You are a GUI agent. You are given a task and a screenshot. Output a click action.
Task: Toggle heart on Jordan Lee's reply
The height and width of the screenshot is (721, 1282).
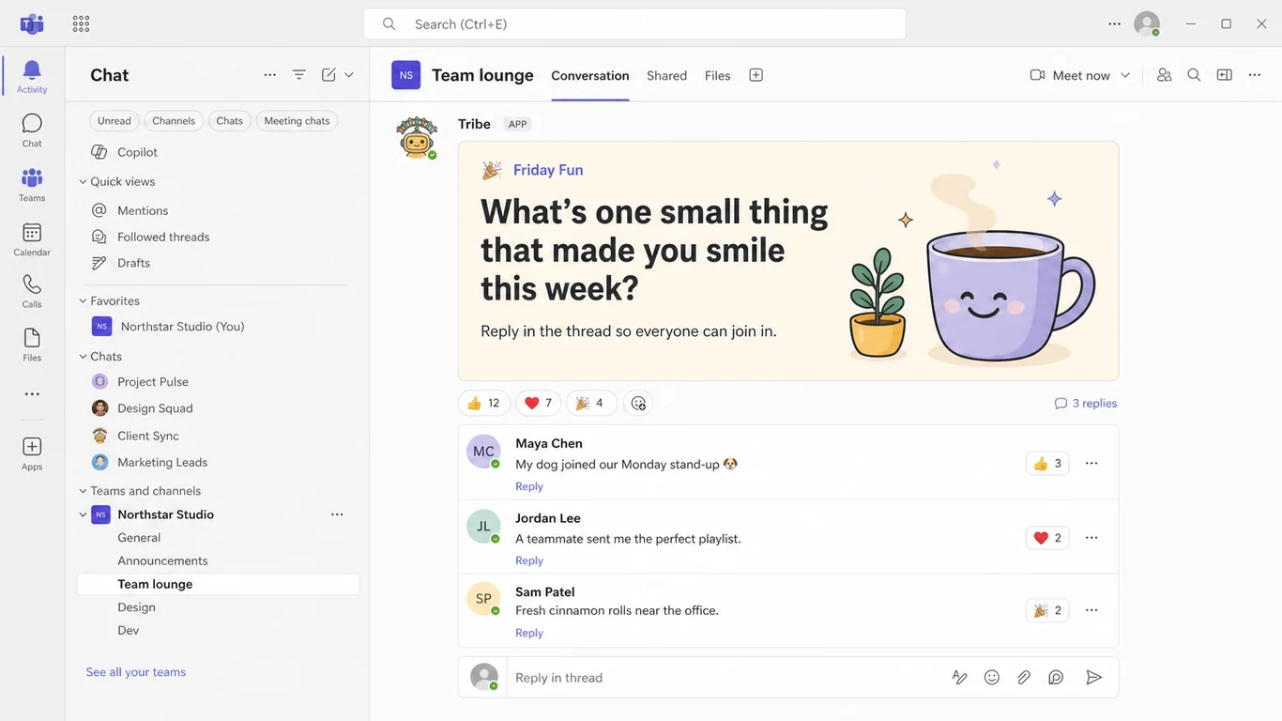[1047, 538]
